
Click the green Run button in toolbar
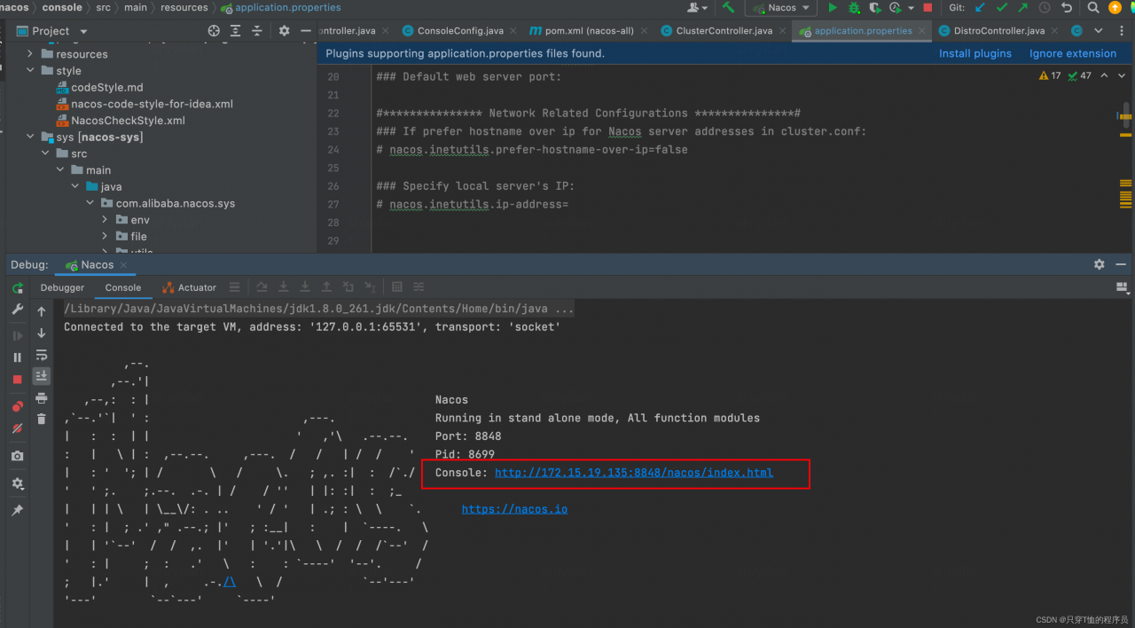click(832, 8)
